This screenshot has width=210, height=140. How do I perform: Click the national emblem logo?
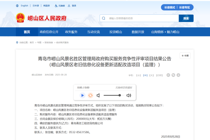pyautogui.click(x=20, y=18)
